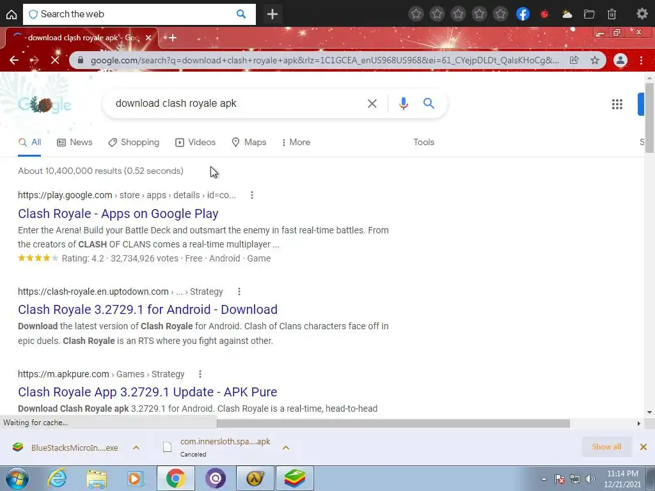This screenshot has width=655, height=491.
Task: Open options for play.google.com result
Action: 252,195
